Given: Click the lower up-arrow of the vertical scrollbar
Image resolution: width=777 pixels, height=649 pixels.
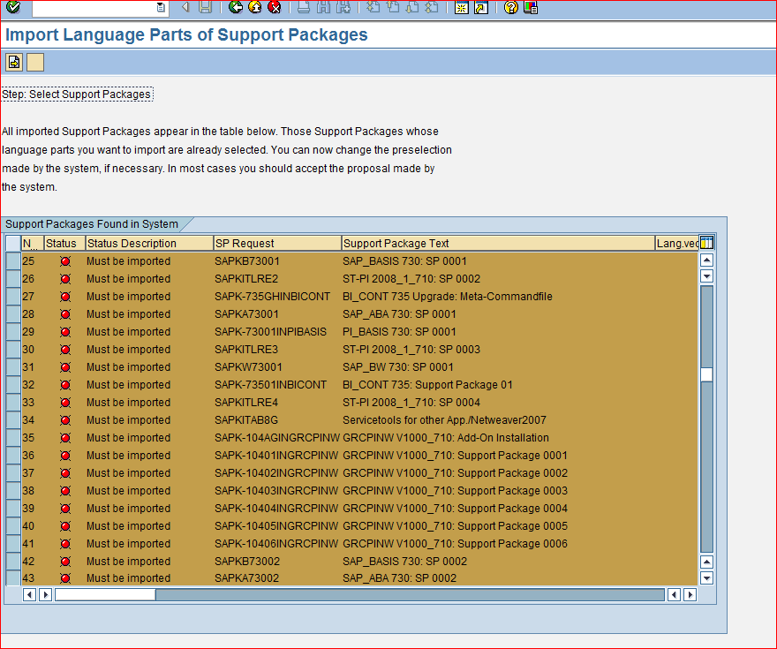Looking at the screenshot, I should pyautogui.click(x=706, y=562).
